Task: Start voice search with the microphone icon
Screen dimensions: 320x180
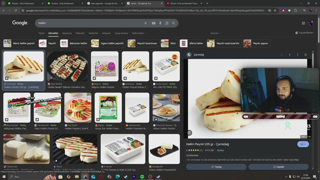Action: click(160, 23)
